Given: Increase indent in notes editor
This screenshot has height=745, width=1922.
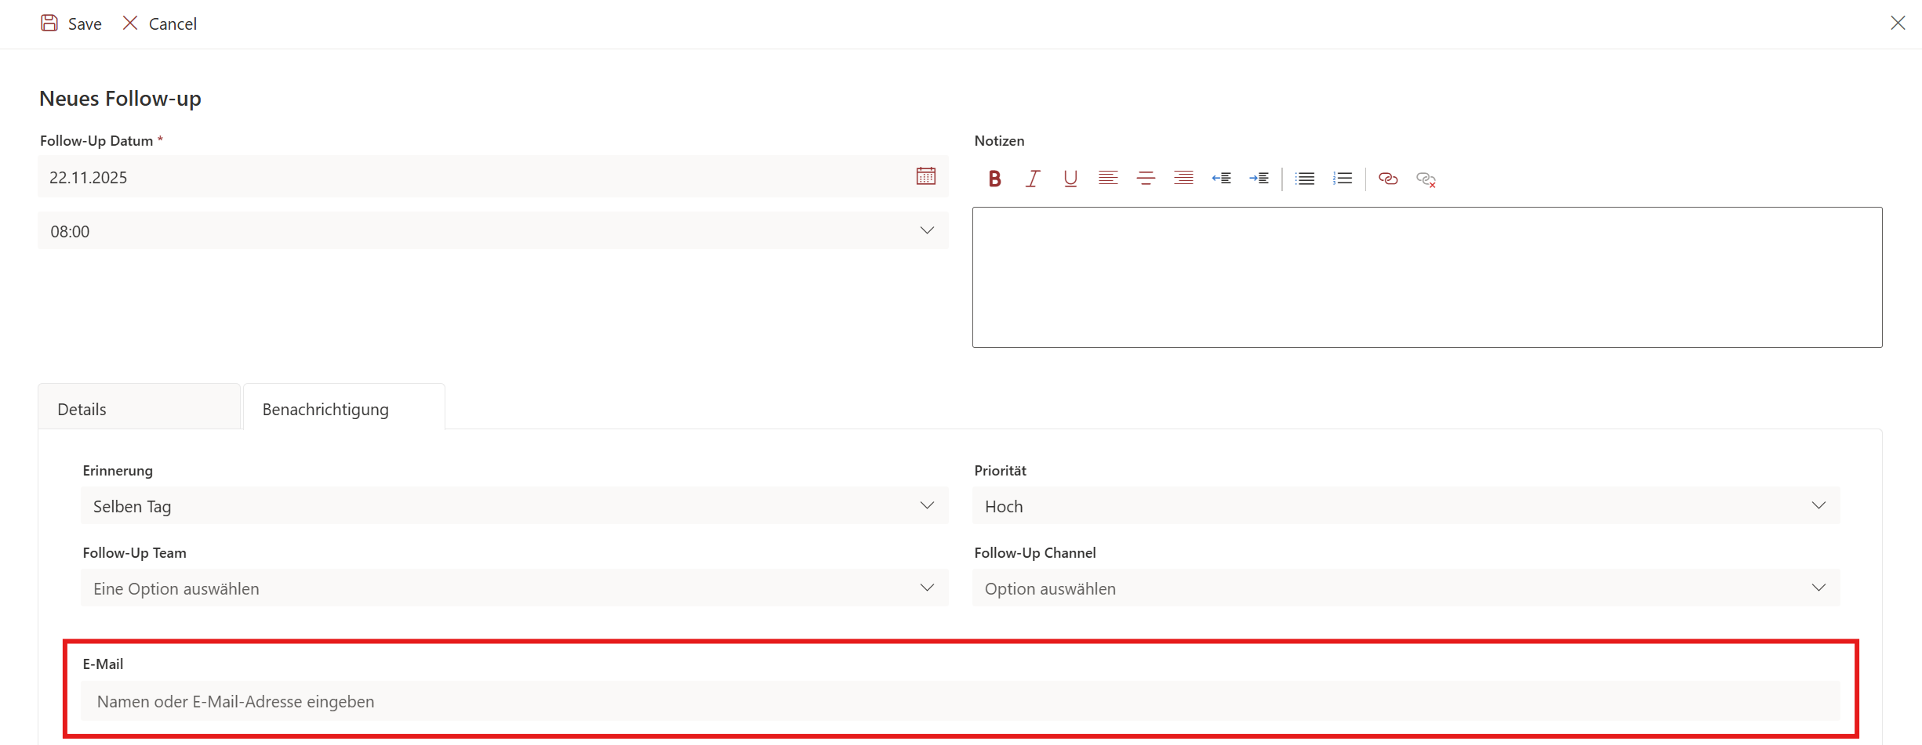Looking at the screenshot, I should [x=1259, y=179].
